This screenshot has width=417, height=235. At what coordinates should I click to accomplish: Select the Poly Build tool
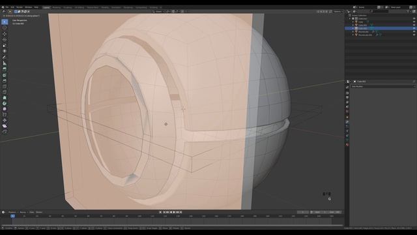coord(5,98)
